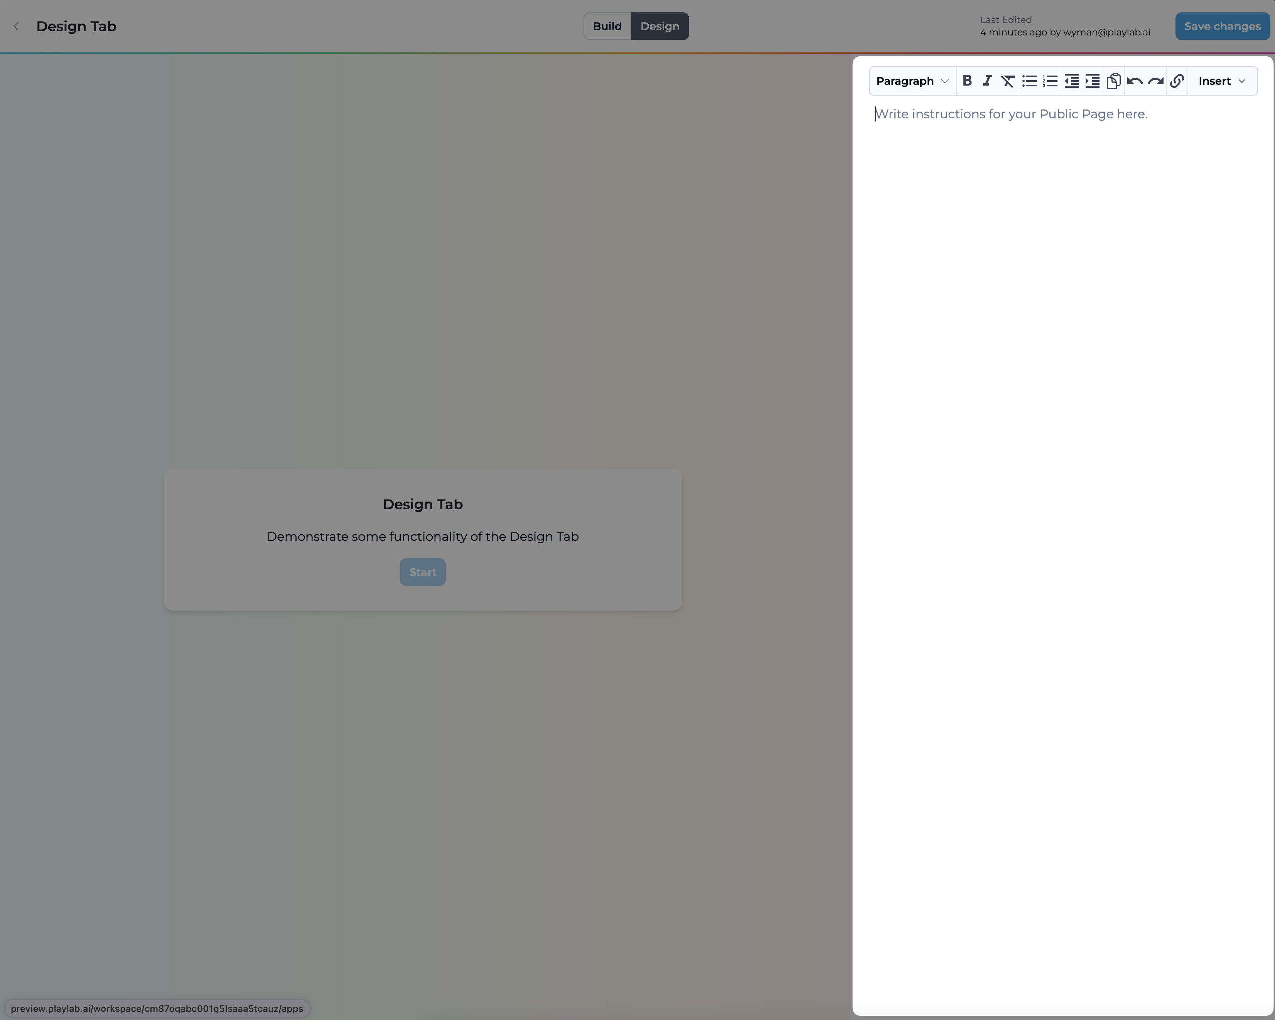
Task: Increase the paragraph indent
Action: pos(1092,81)
